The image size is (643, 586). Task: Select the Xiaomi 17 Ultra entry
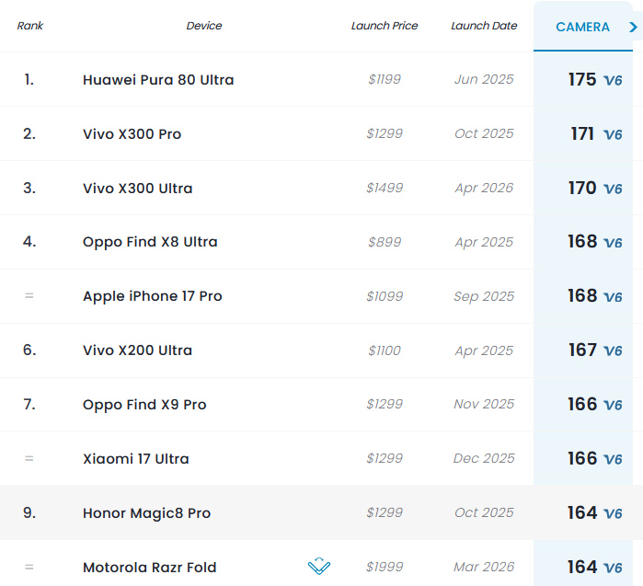tap(136, 458)
